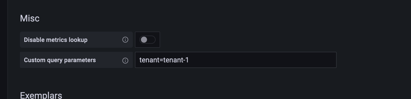Select the Exemplars title at the bottom

point(41,95)
